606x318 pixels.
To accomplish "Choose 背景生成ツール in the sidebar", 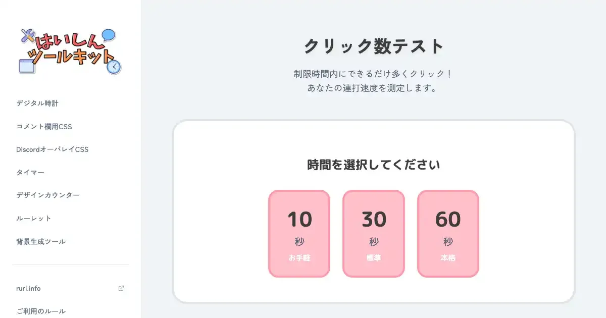I will [41, 241].
